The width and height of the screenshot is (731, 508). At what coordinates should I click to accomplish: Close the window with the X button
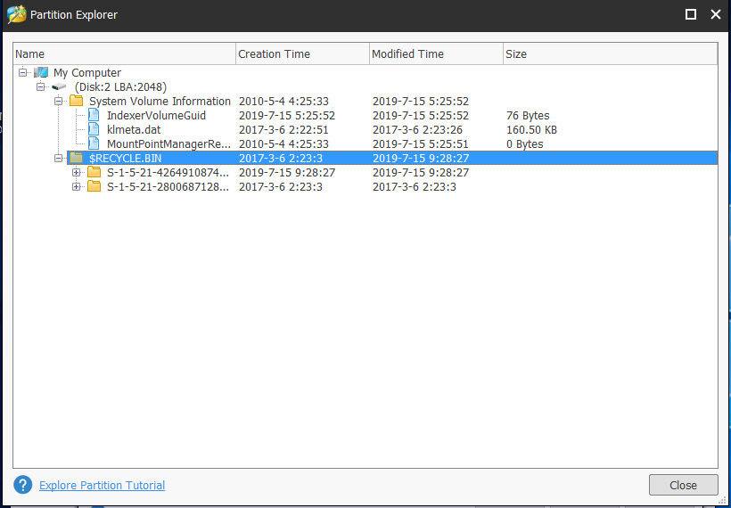716,14
